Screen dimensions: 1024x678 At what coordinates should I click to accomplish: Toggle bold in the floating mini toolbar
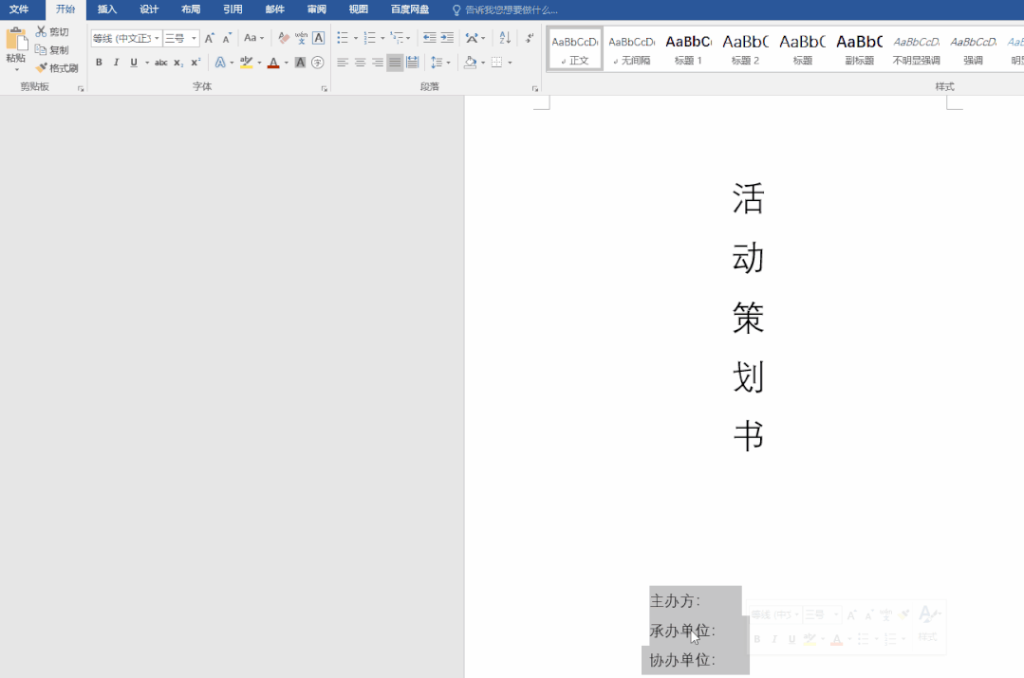pyautogui.click(x=757, y=639)
